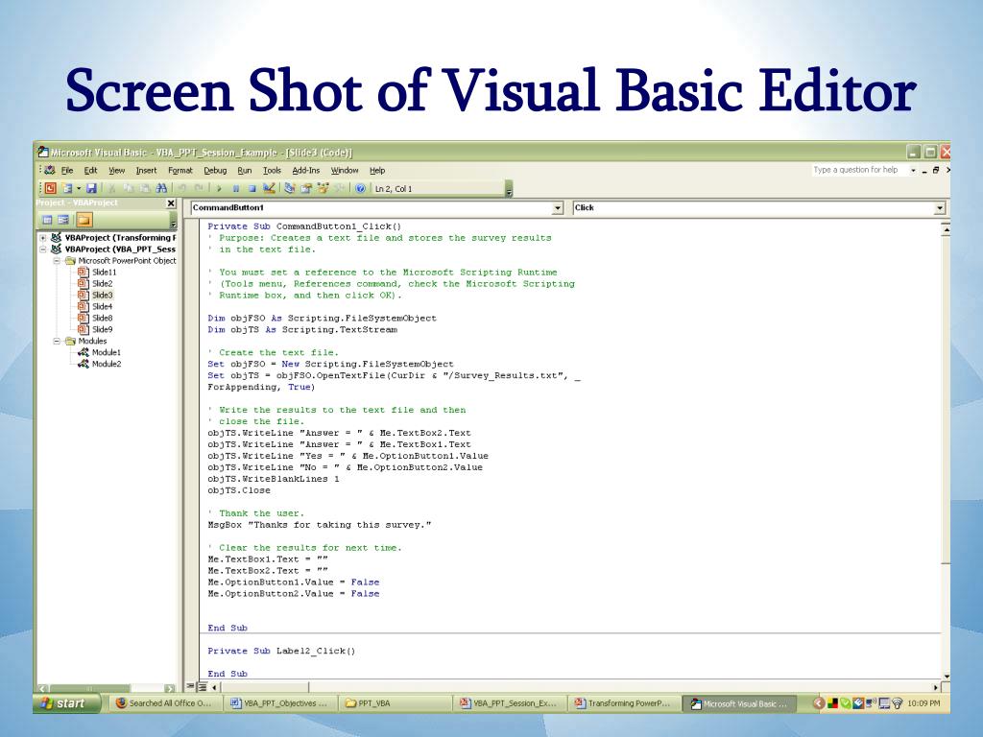Click the Redo icon in toolbar
Screen dimensions: 983x737
coord(198,188)
